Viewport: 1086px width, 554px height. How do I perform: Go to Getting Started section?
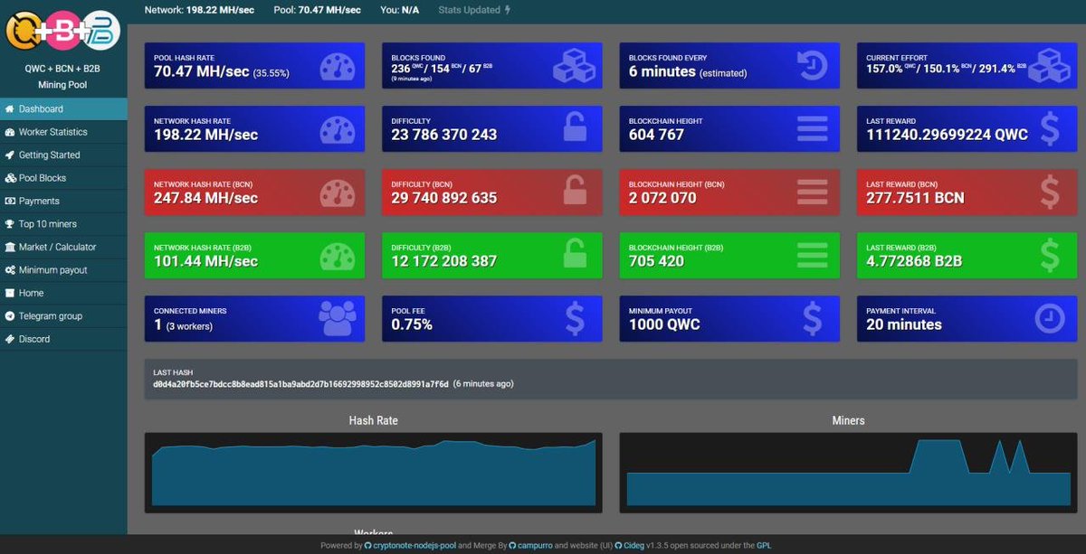click(x=63, y=155)
